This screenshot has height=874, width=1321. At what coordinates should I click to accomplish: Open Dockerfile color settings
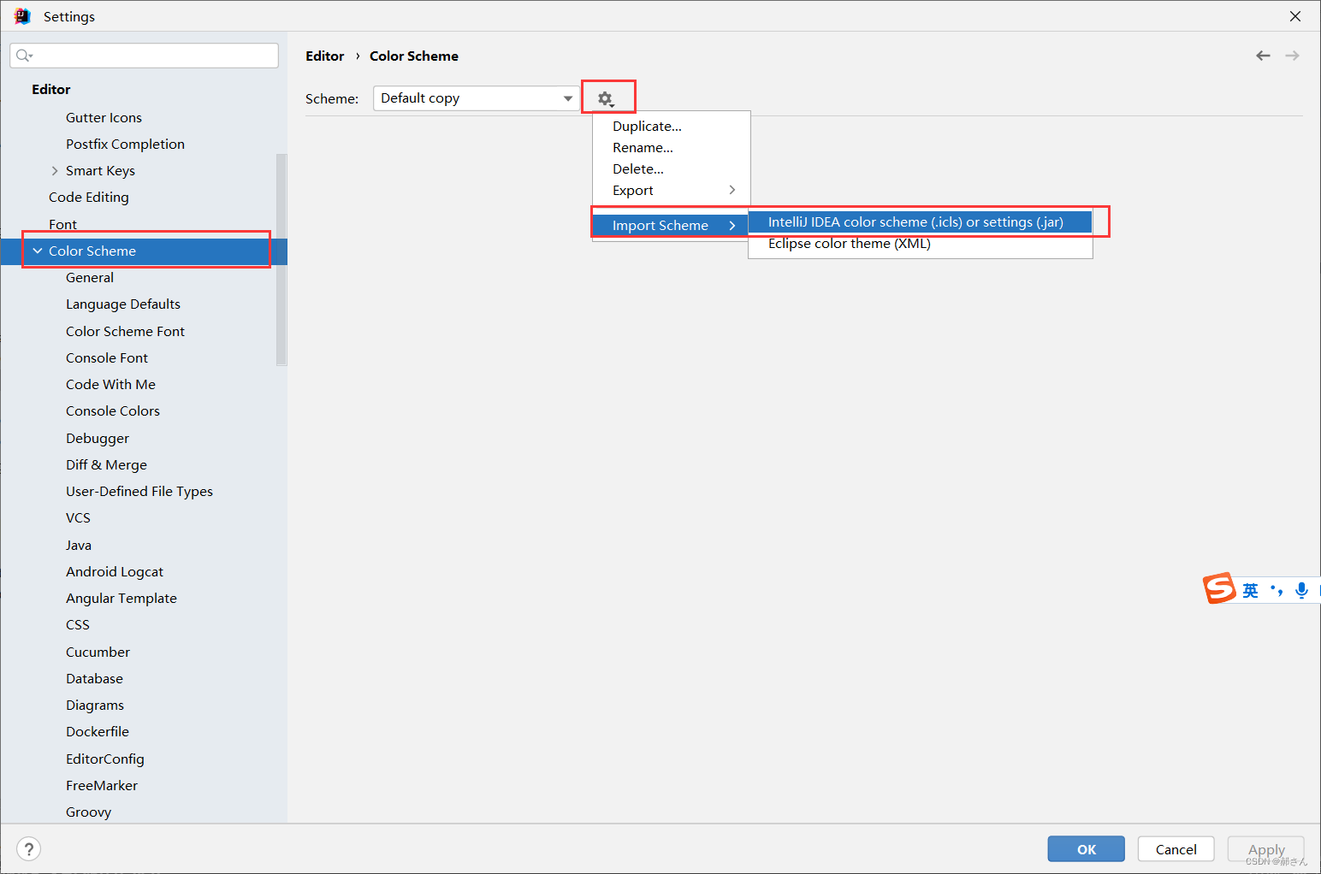[98, 731]
